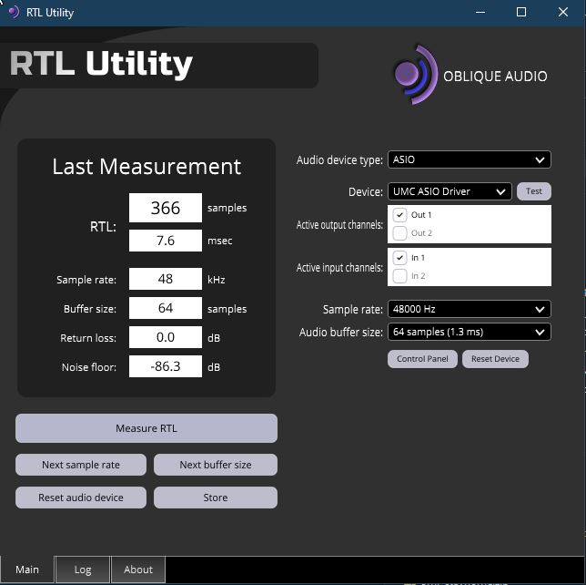Open the Sample rate 48000 Hz dropdown
This screenshot has width=586, height=585.
(469, 309)
